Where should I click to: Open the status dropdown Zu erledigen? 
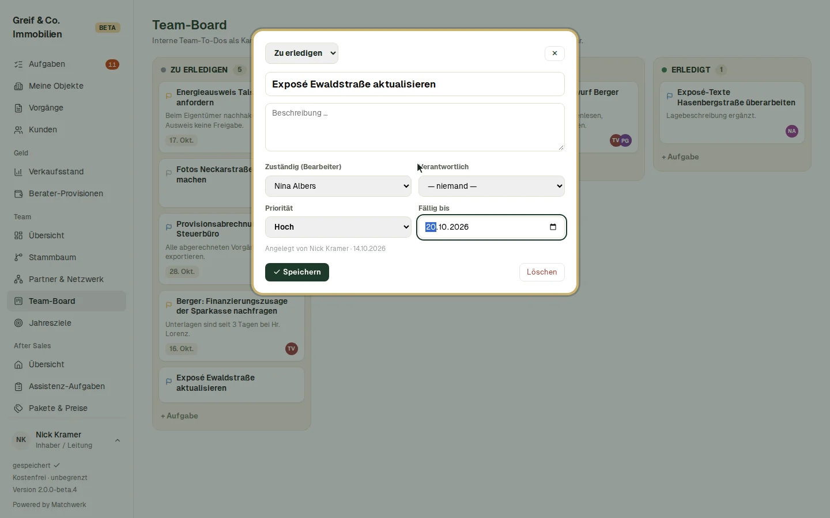[301, 53]
